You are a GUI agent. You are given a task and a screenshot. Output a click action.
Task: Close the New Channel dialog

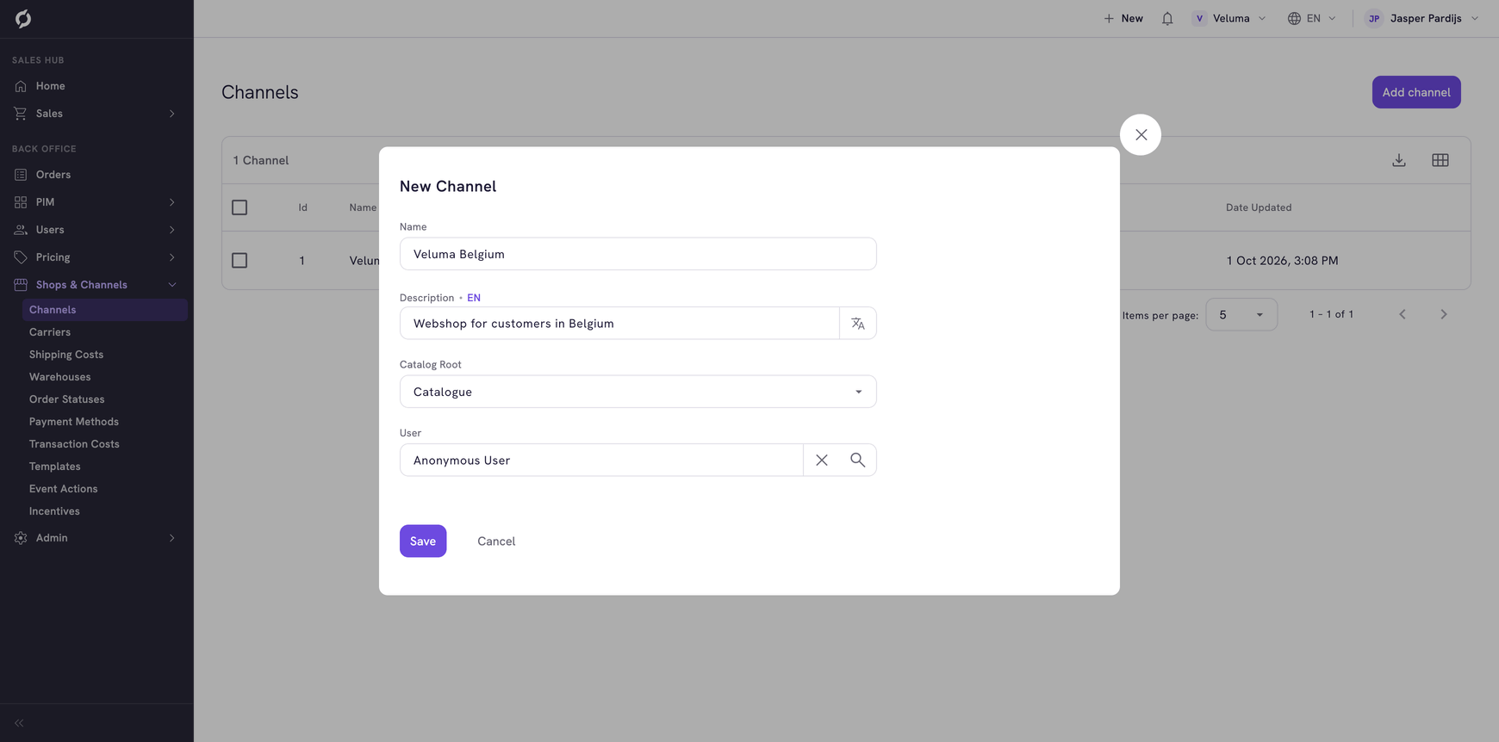(1141, 135)
